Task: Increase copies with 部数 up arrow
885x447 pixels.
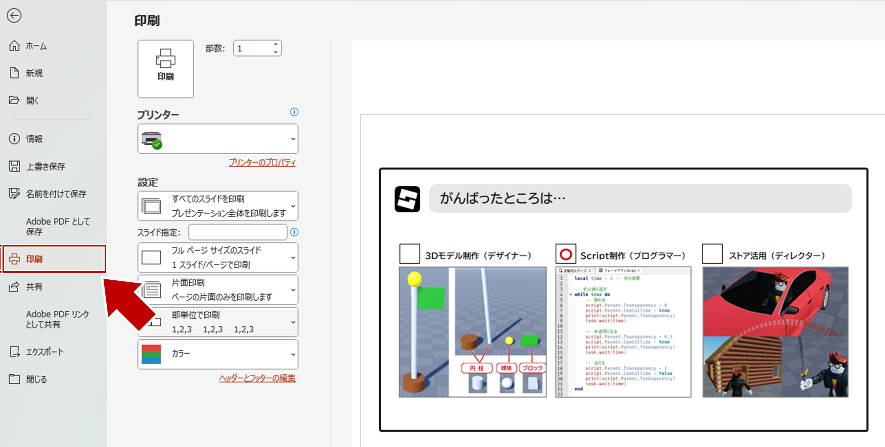Action: tap(276, 44)
